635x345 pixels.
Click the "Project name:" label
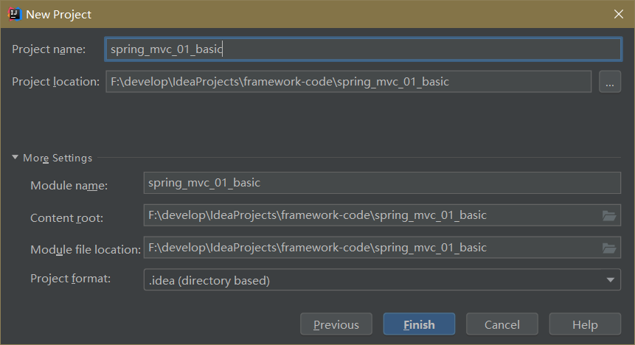click(x=49, y=49)
